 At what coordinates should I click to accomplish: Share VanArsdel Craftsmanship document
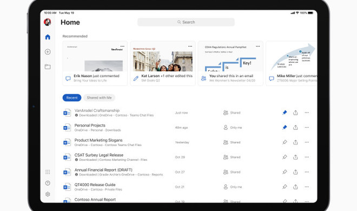point(295,113)
